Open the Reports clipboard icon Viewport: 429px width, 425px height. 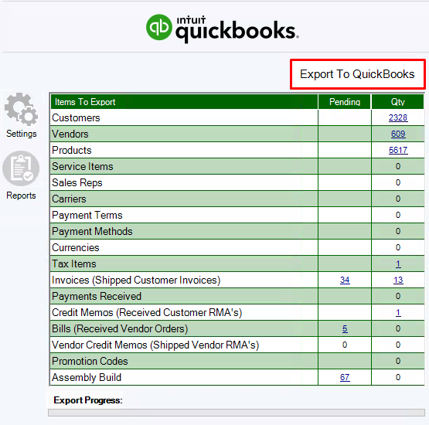(21, 168)
